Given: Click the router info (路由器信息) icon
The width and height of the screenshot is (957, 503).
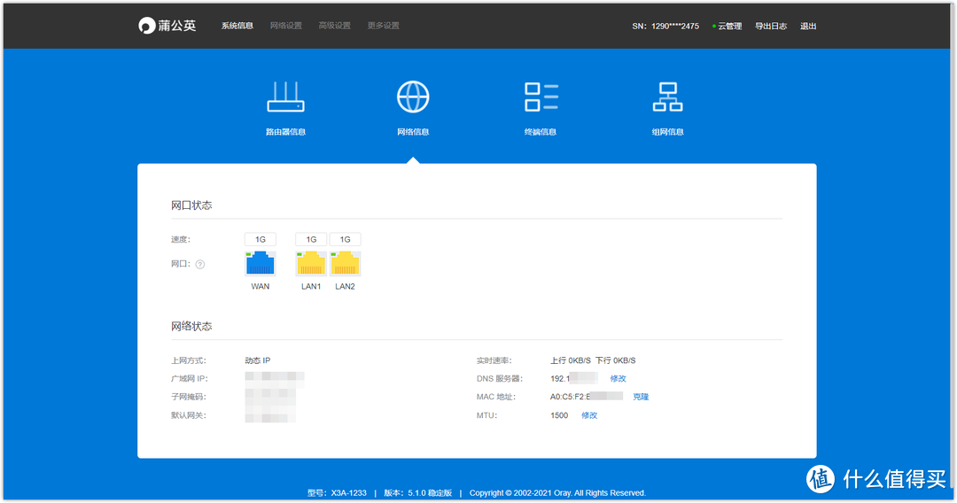Looking at the screenshot, I should pos(285,97).
